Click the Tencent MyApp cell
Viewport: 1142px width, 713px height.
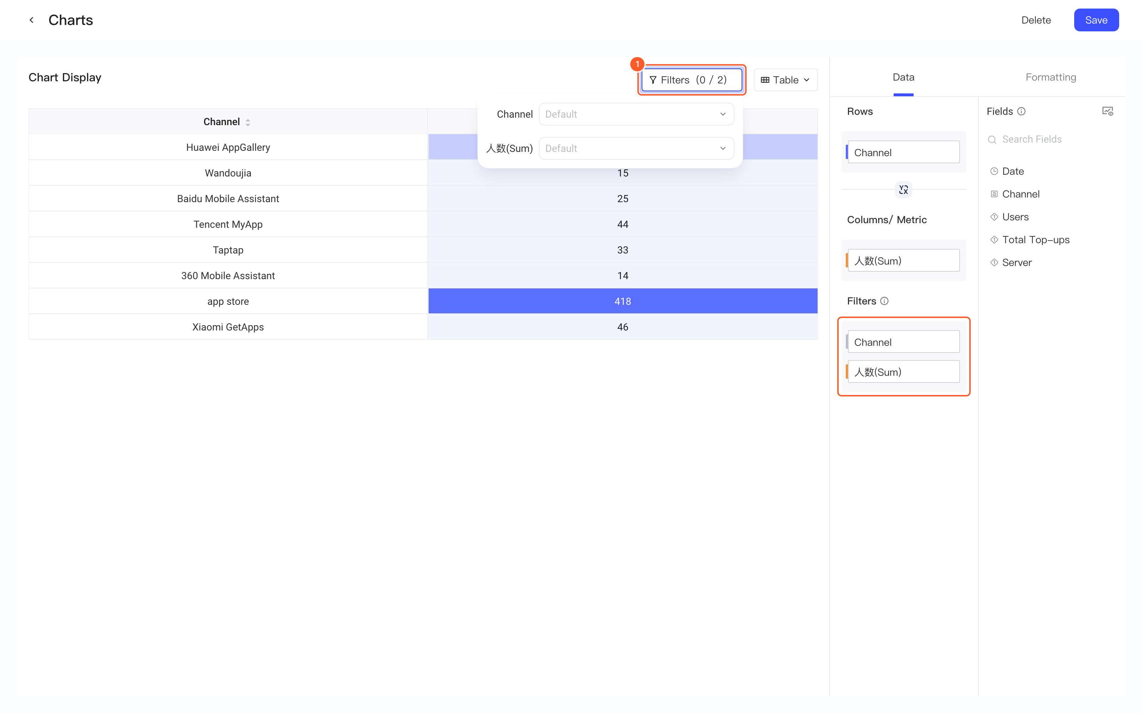[x=228, y=225]
